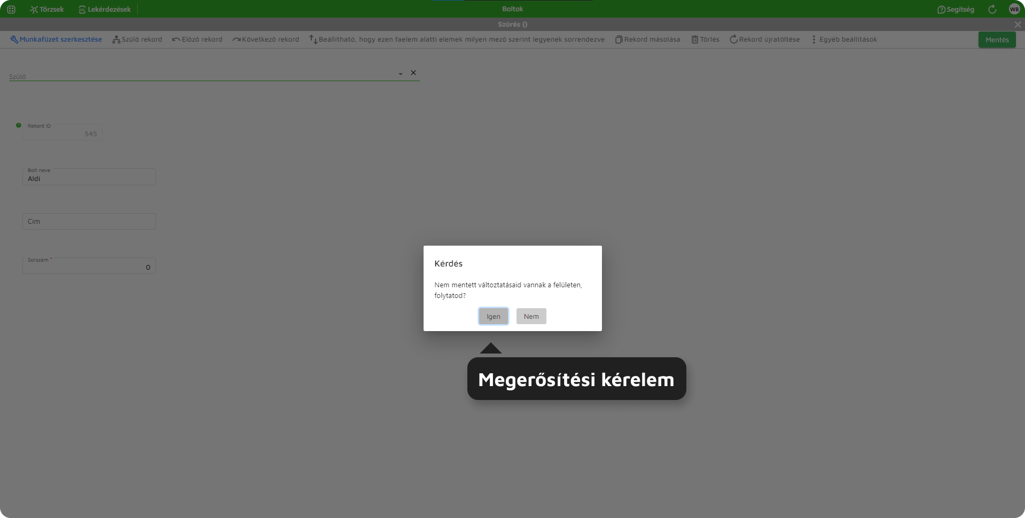Click the Bolt neve input field

click(x=89, y=177)
